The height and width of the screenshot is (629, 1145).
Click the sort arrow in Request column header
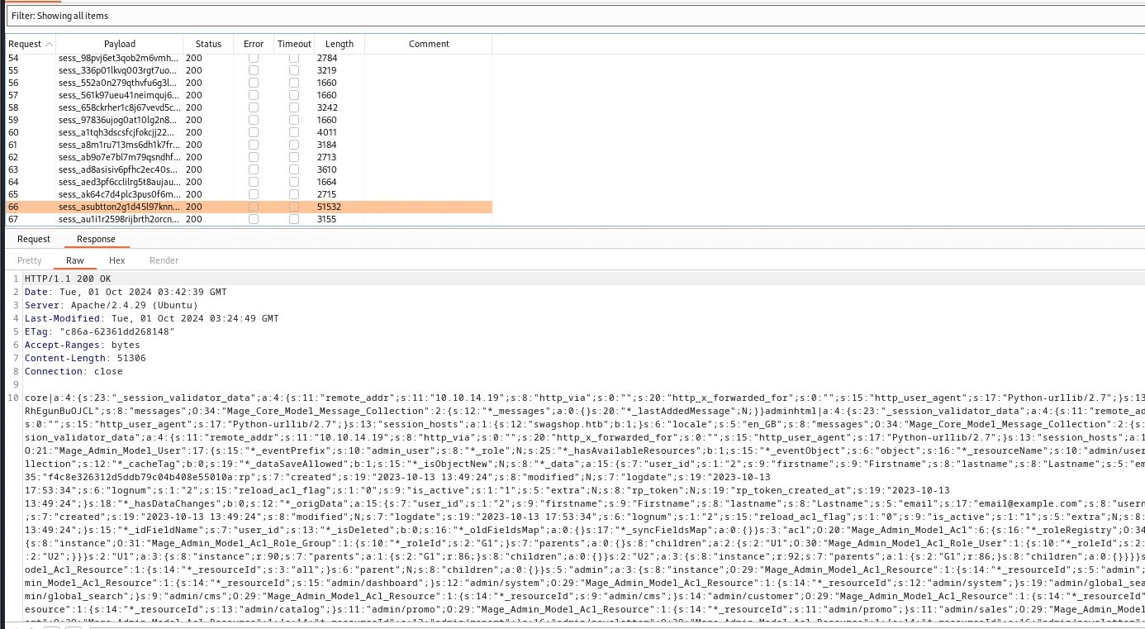click(50, 44)
